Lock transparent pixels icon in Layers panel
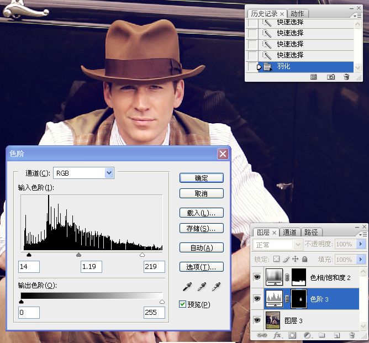369x343 pixels. (277, 259)
